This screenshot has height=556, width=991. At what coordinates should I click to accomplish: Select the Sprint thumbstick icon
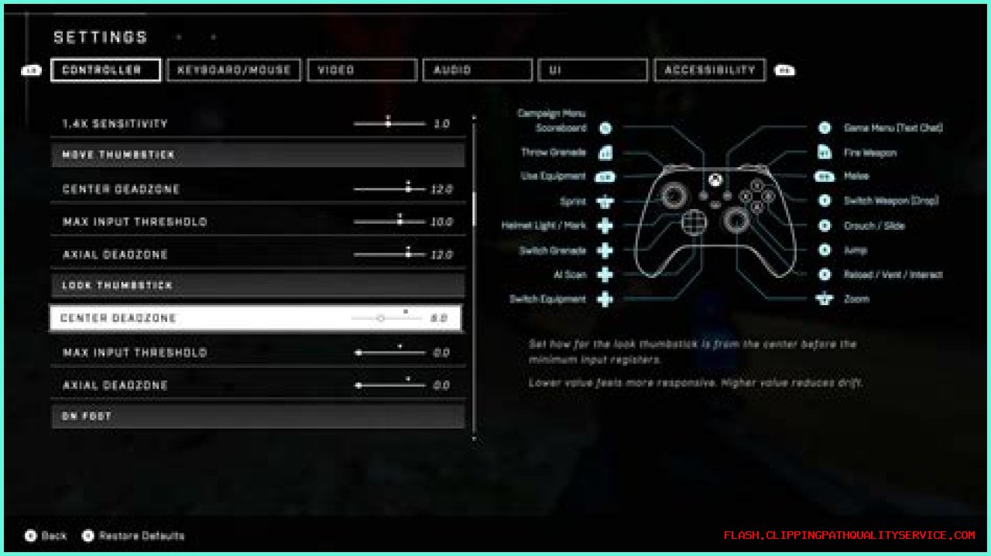click(x=605, y=201)
